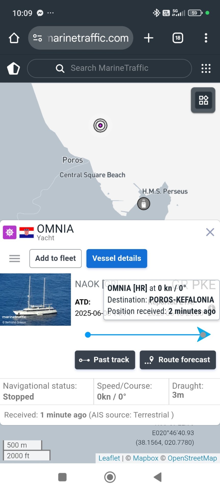
Task: Show the vessel's Past track
Action: (x=105, y=360)
